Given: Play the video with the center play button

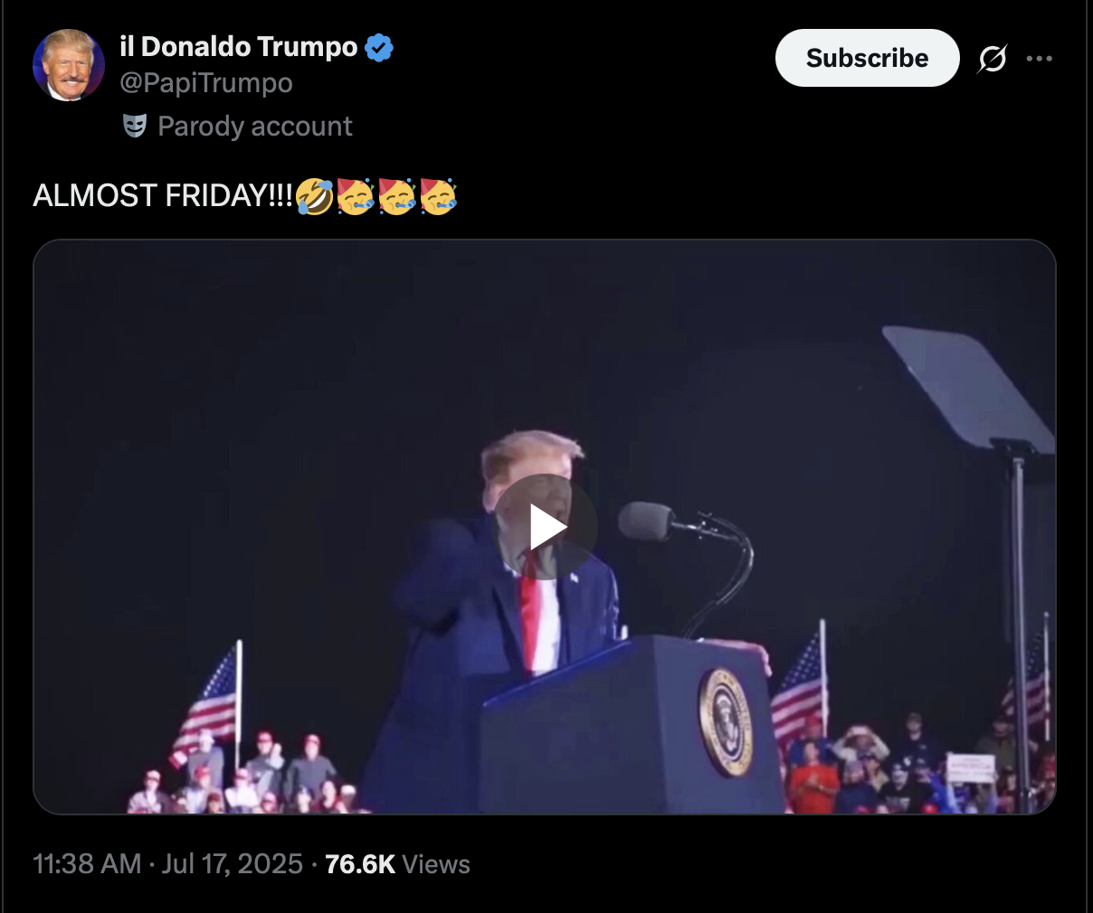Looking at the screenshot, I should [546, 527].
